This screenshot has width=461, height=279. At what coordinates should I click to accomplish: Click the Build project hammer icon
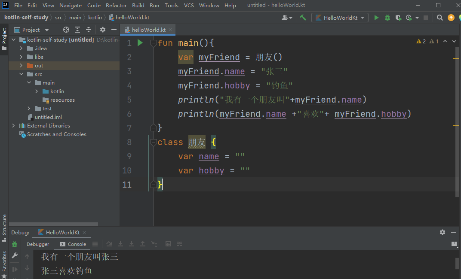click(303, 18)
